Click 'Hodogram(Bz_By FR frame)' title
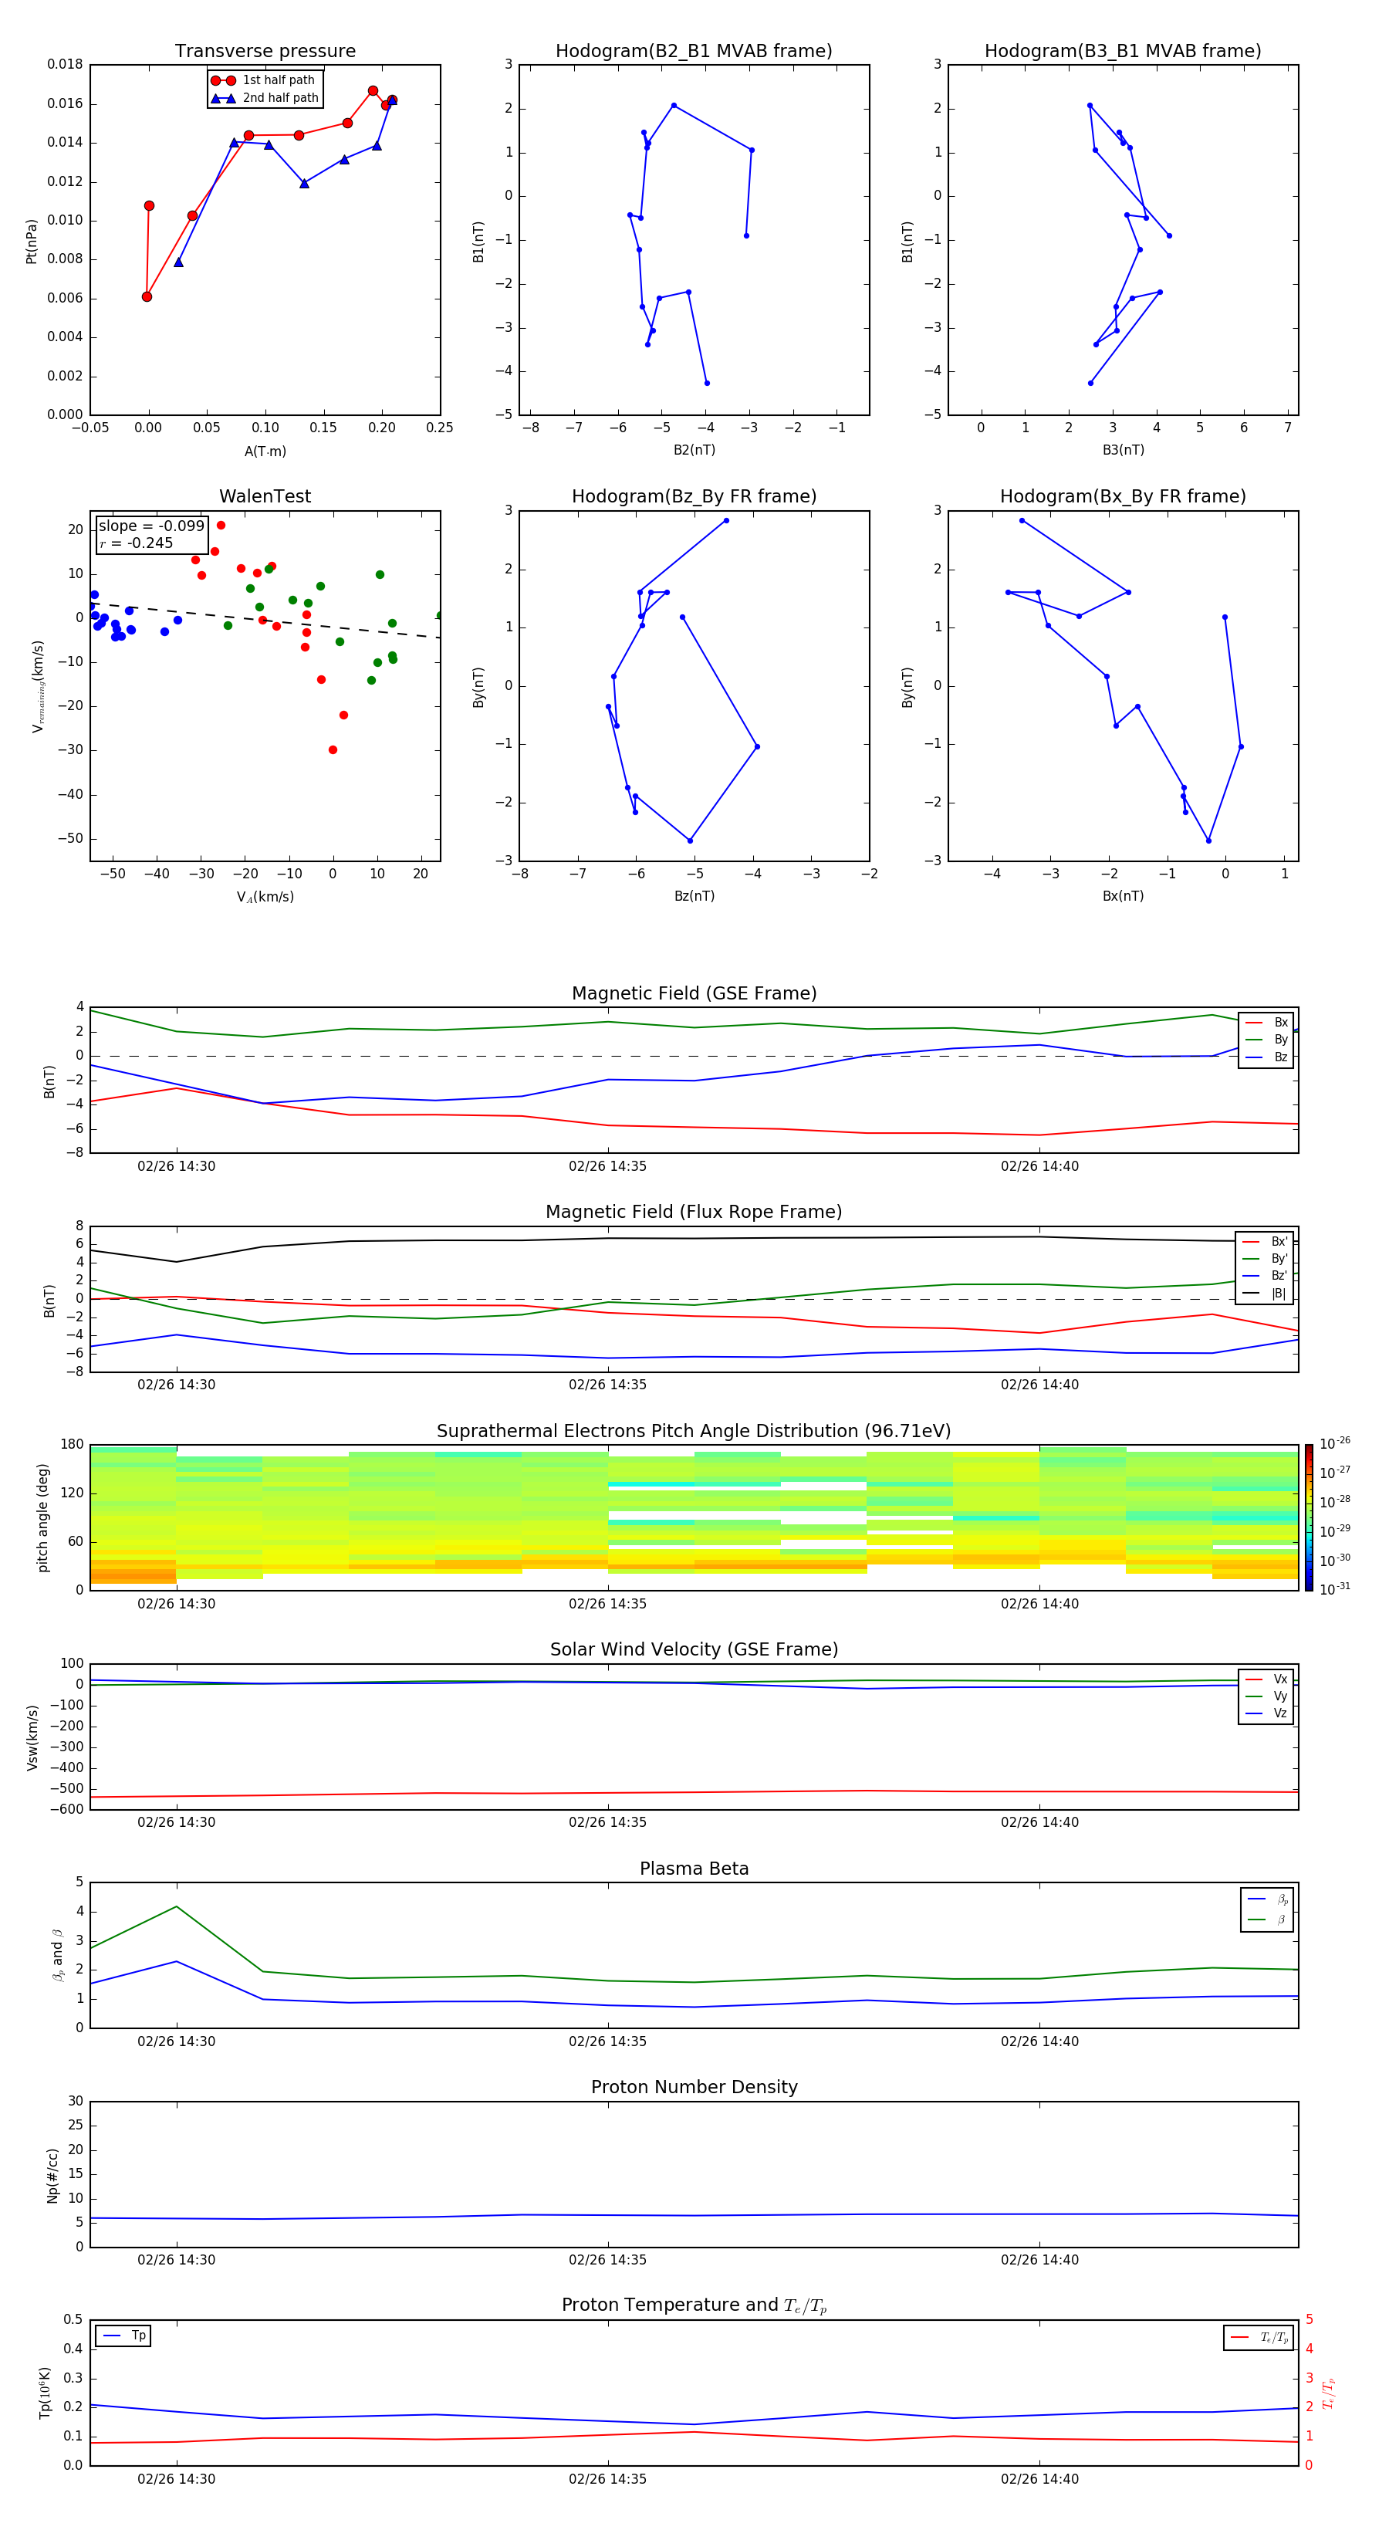This screenshot has width=1389, height=2547. 694,496
